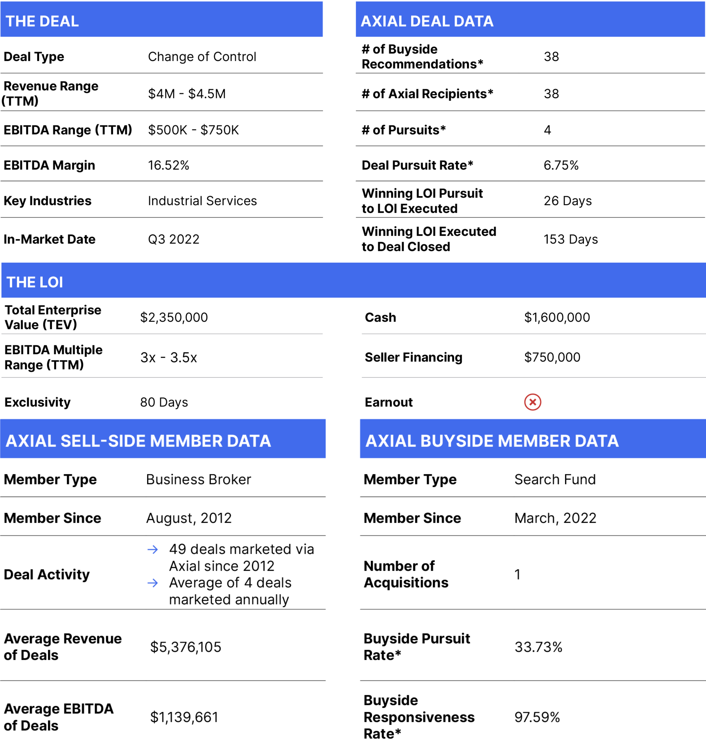This screenshot has height=746, width=706.
Task: Click the 'Earnout' label
Action: (389, 402)
